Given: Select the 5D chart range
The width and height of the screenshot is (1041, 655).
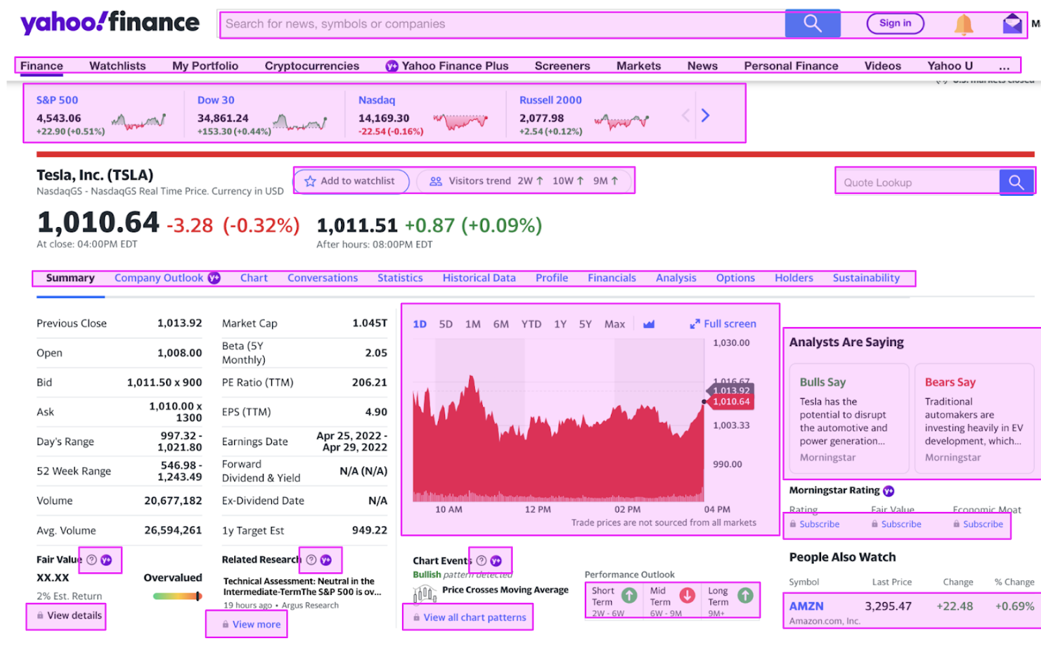Looking at the screenshot, I should click(446, 324).
